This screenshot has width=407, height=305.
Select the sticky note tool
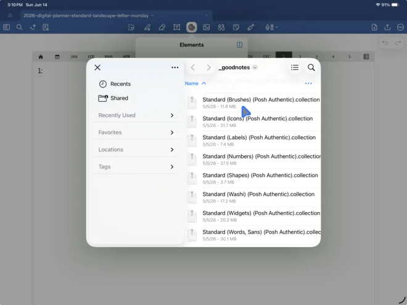tap(236, 27)
